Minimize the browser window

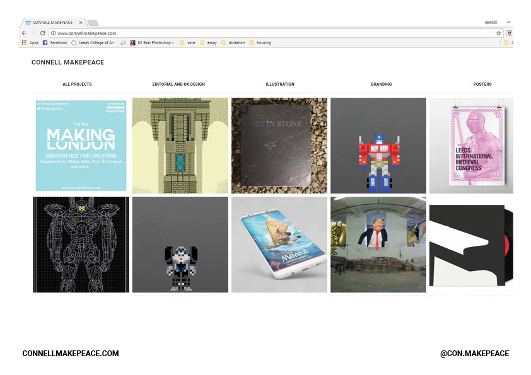[x=509, y=22]
